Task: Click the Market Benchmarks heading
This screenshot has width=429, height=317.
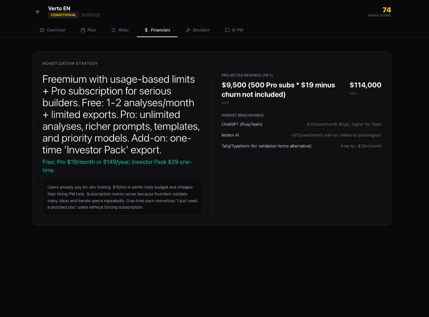Action: 243,115
